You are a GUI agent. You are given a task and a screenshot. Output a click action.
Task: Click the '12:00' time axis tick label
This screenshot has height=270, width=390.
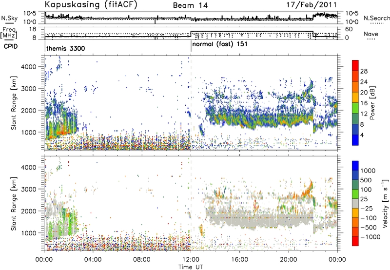[x=191, y=260]
